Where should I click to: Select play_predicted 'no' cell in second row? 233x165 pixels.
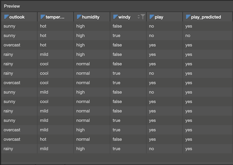click(188, 35)
